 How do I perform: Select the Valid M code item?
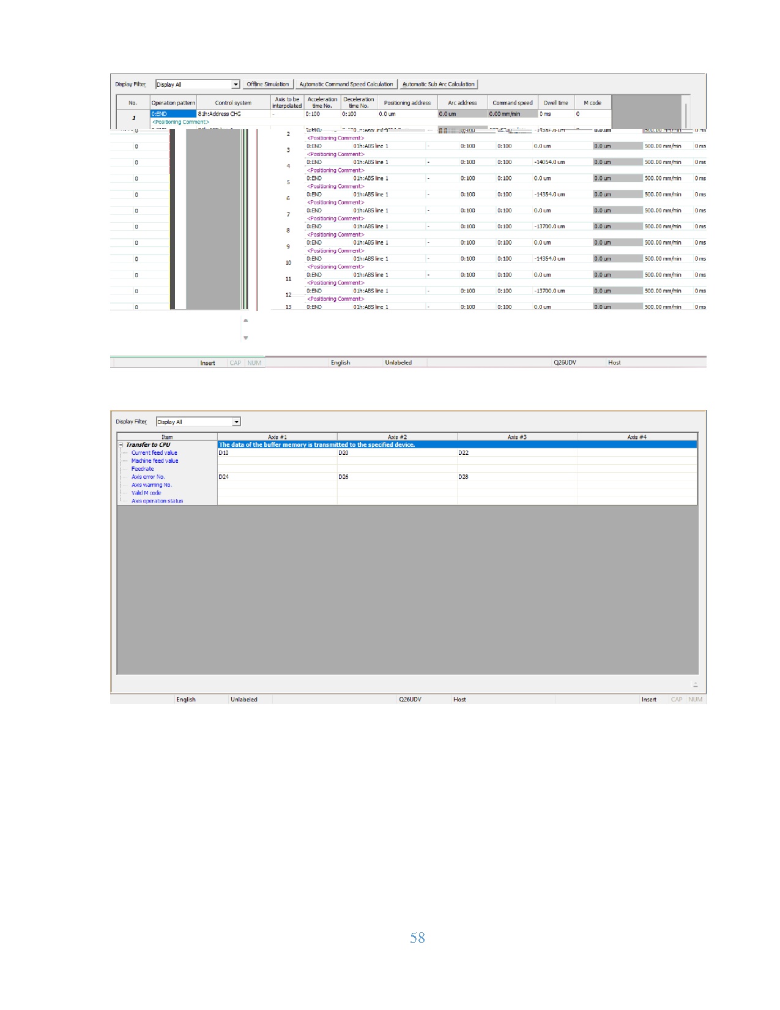[x=146, y=493]
